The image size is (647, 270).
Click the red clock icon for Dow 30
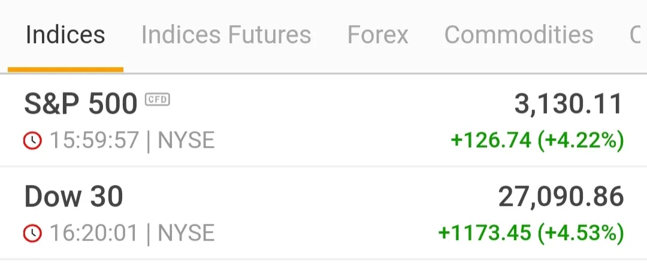point(32,233)
